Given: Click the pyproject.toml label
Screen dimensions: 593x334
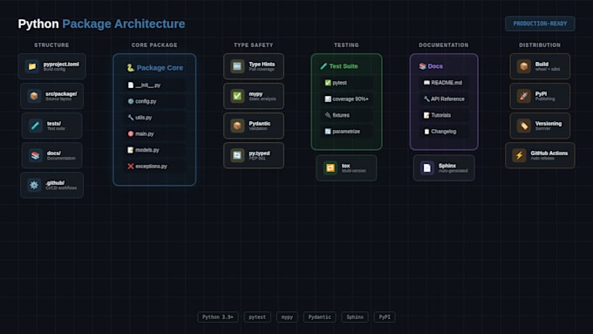Looking at the screenshot, I should click(x=61, y=64).
